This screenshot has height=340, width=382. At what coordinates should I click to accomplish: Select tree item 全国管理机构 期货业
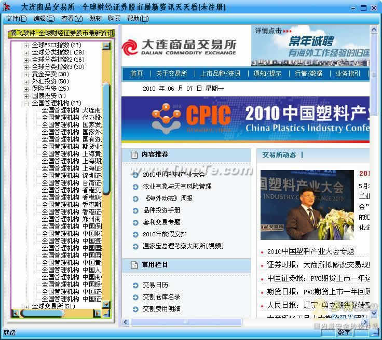point(72,147)
